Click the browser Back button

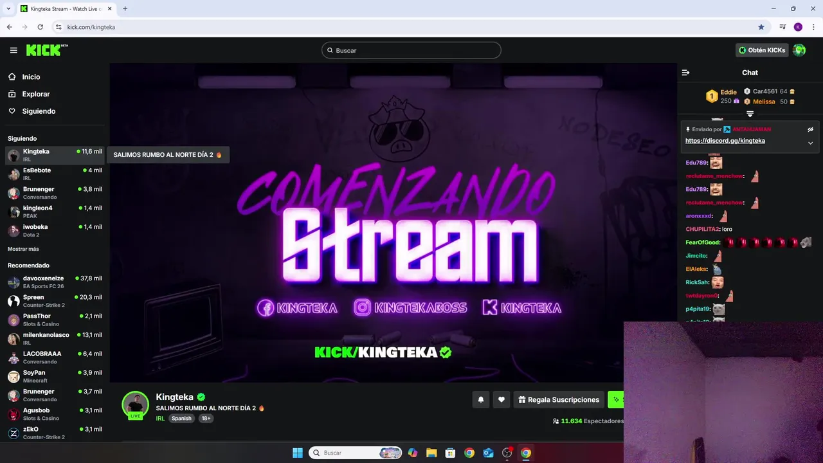[10, 27]
